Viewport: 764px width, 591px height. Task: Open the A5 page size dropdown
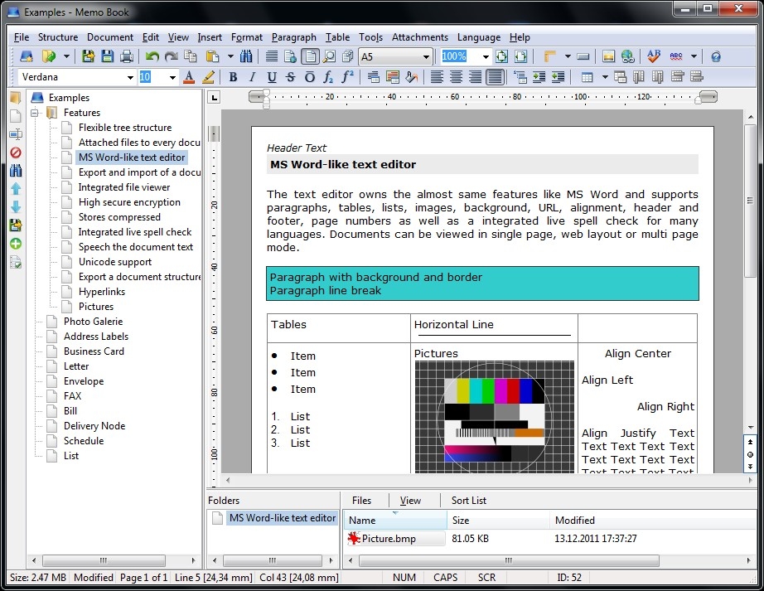click(x=427, y=57)
